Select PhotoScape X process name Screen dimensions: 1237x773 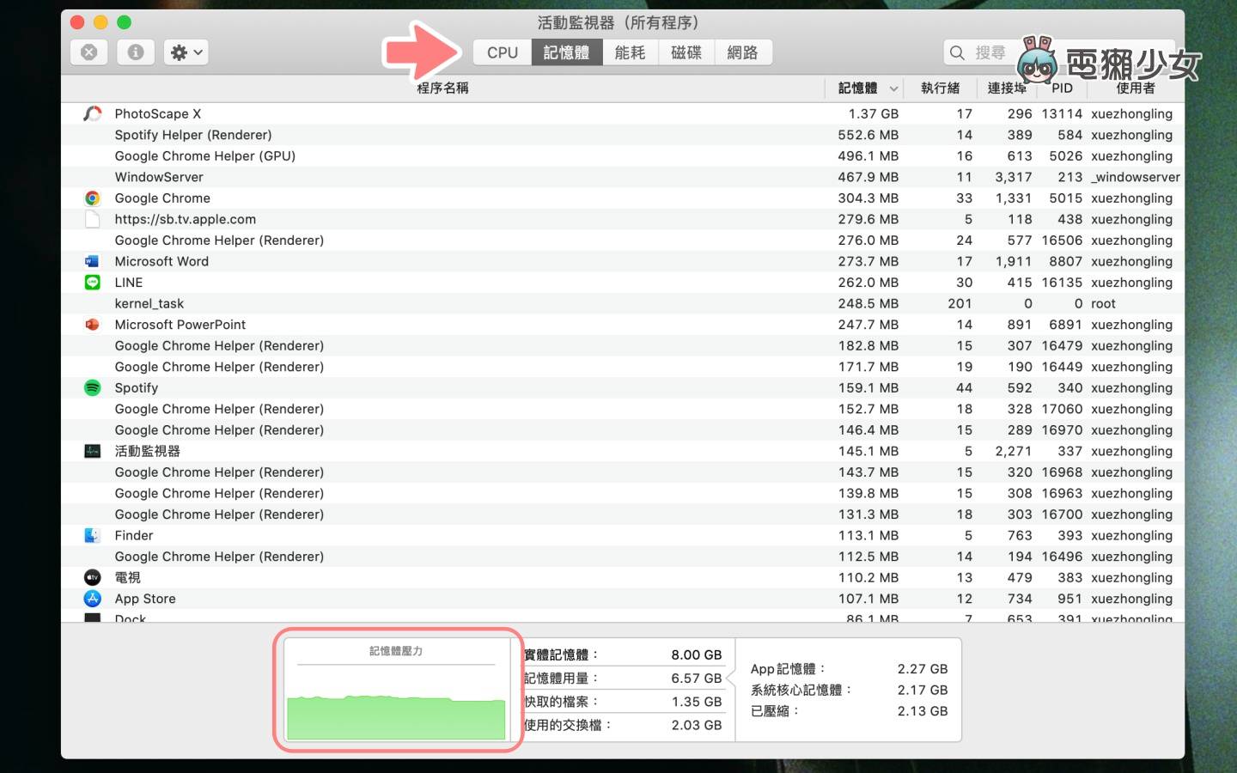coord(158,113)
